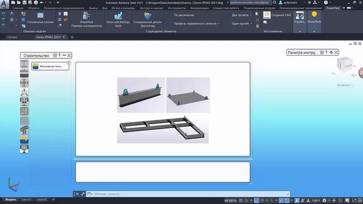363x204 pixels.
Task: Click the Open folder icon in quick access toolbar
Action: [x=19, y=2]
